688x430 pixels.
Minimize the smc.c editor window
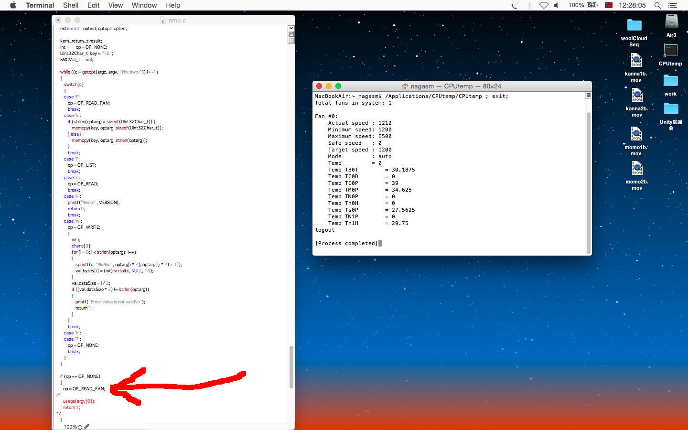click(68, 20)
